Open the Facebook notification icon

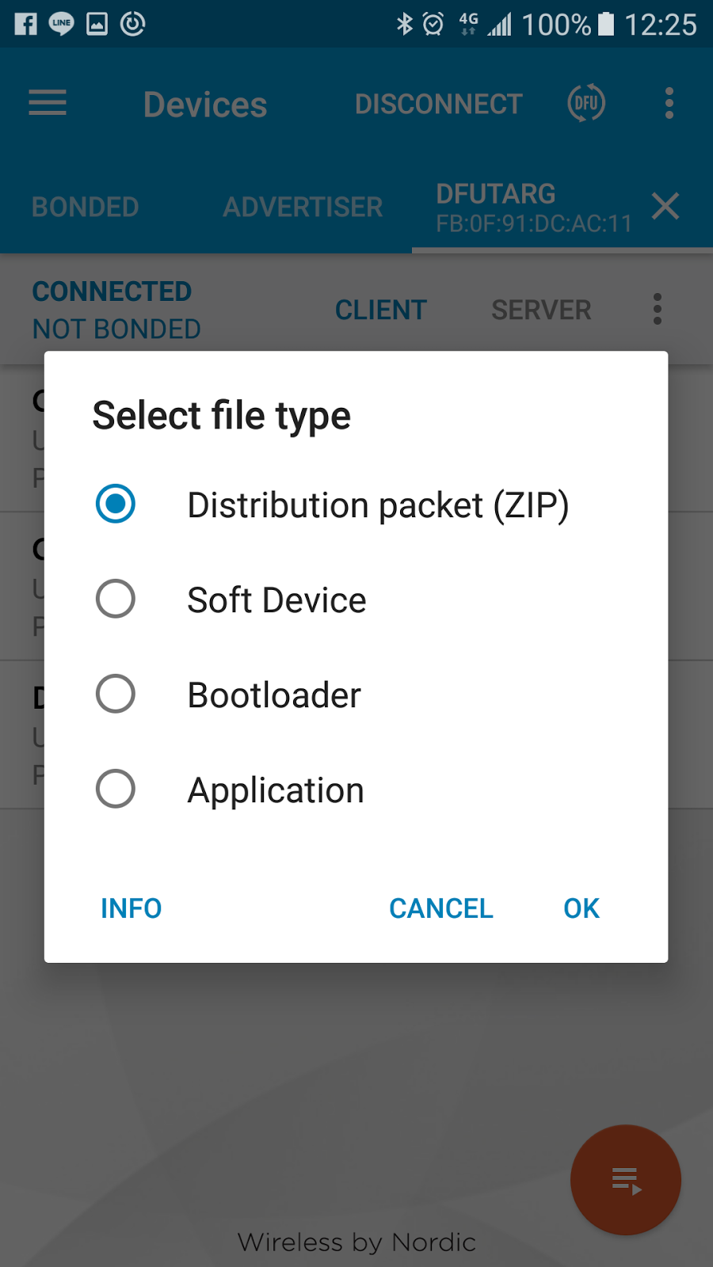coord(26,24)
